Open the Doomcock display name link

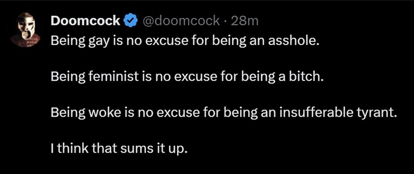85,21
